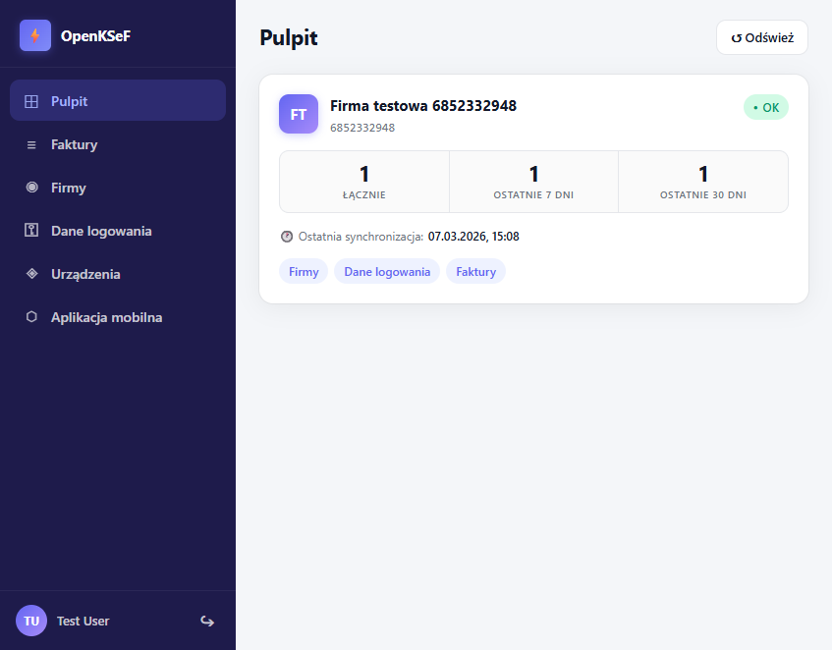Click the Odśwież button
This screenshot has height=650, width=832.
762,37
